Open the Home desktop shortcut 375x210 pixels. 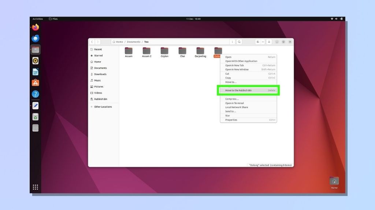click(334, 181)
